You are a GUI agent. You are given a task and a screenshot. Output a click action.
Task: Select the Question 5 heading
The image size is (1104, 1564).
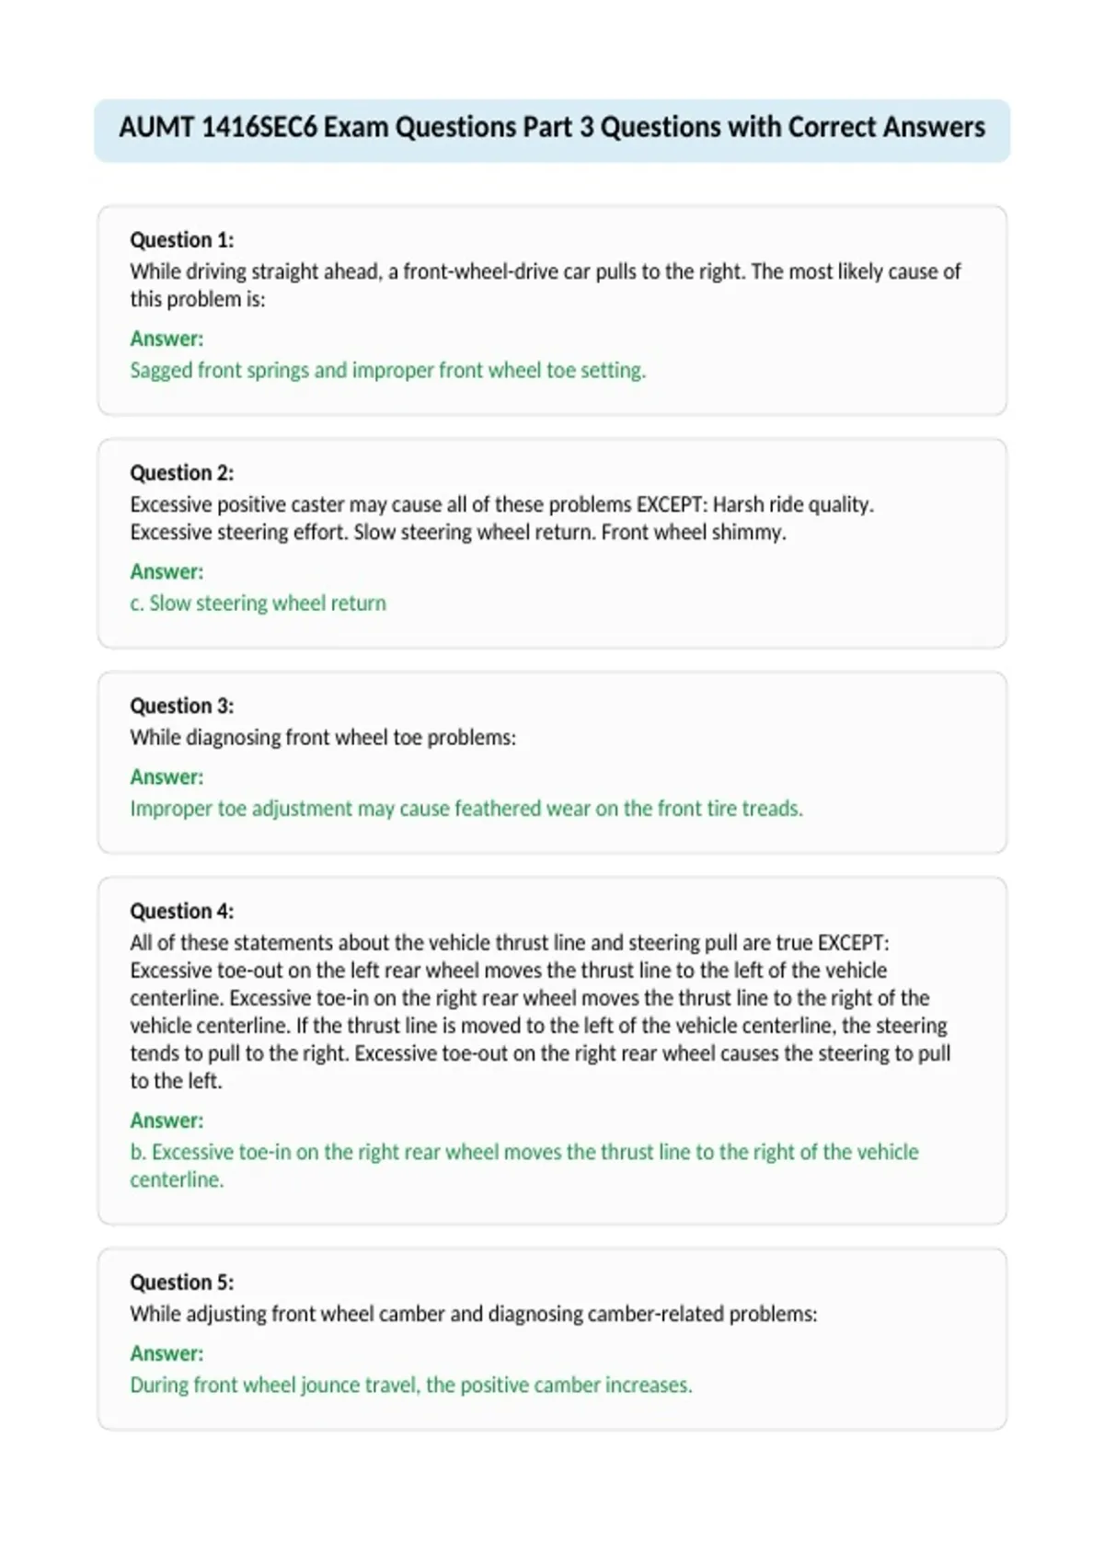(x=181, y=1282)
